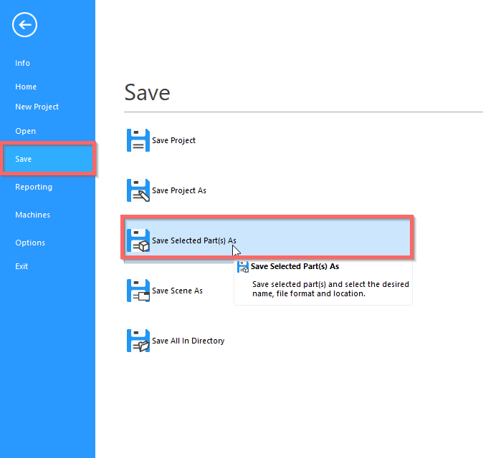This screenshot has height=458, width=483.
Task: Select the Save tab in sidebar
Action: click(24, 159)
